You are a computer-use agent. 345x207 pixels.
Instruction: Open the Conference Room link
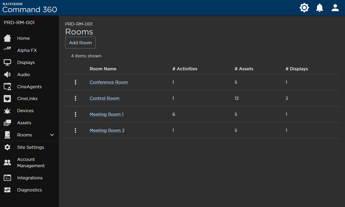point(109,82)
